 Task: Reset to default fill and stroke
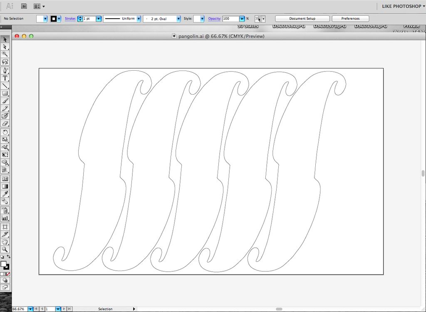2,257
